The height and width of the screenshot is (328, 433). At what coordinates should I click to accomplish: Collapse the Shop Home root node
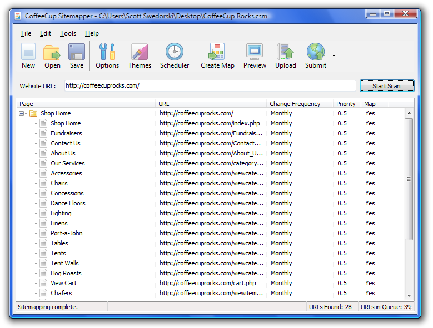coord(21,113)
